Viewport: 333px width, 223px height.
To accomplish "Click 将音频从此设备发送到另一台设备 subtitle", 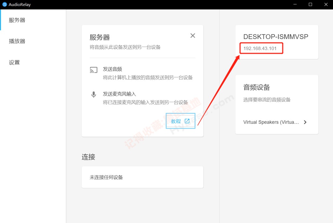I will [125, 47].
